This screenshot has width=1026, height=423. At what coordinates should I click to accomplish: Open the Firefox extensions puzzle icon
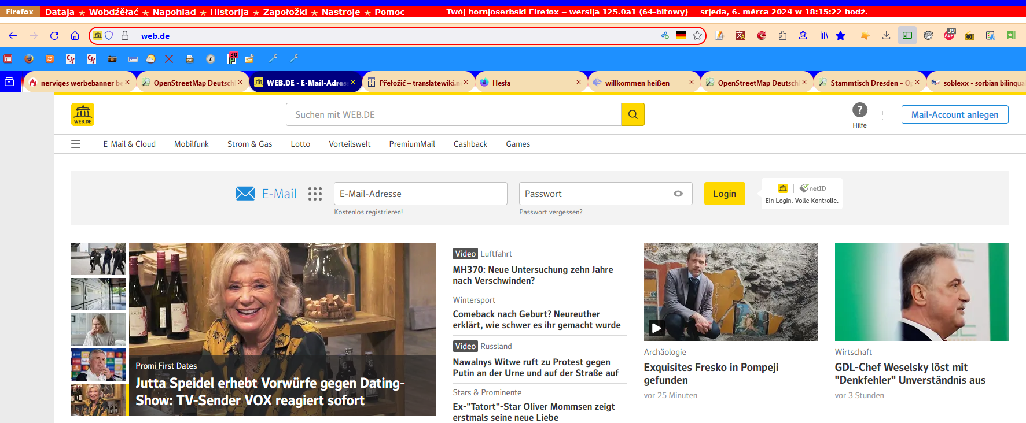782,36
